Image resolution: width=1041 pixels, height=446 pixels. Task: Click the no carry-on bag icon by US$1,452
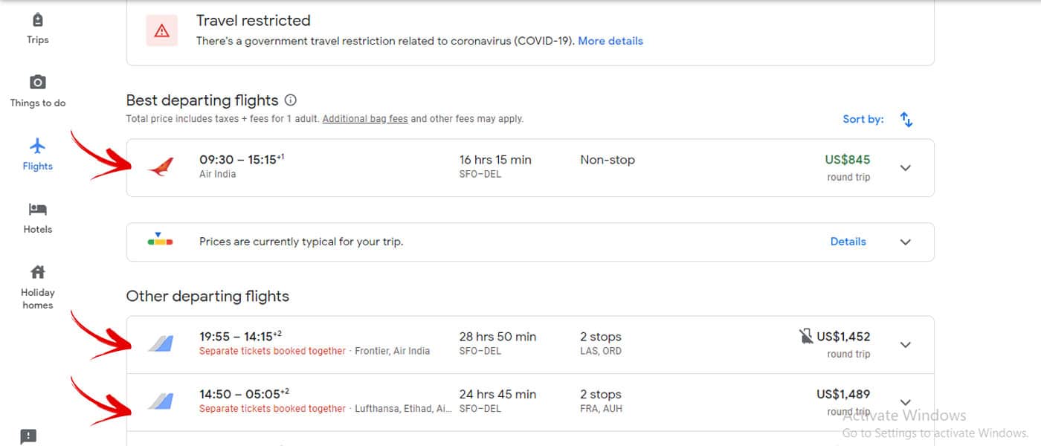[806, 337]
